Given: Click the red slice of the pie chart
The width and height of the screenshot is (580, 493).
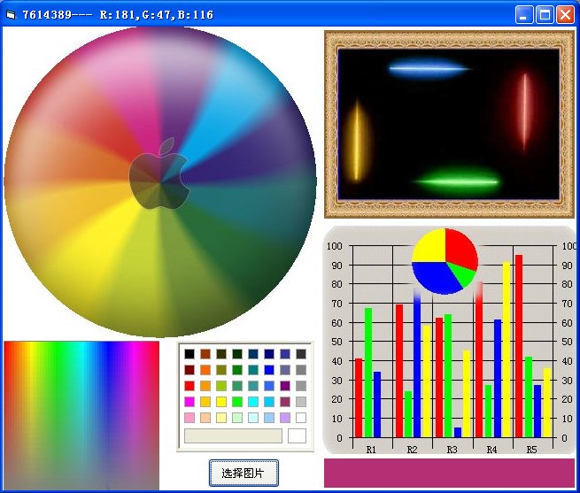Looking at the screenshot, I should point(460,248).
